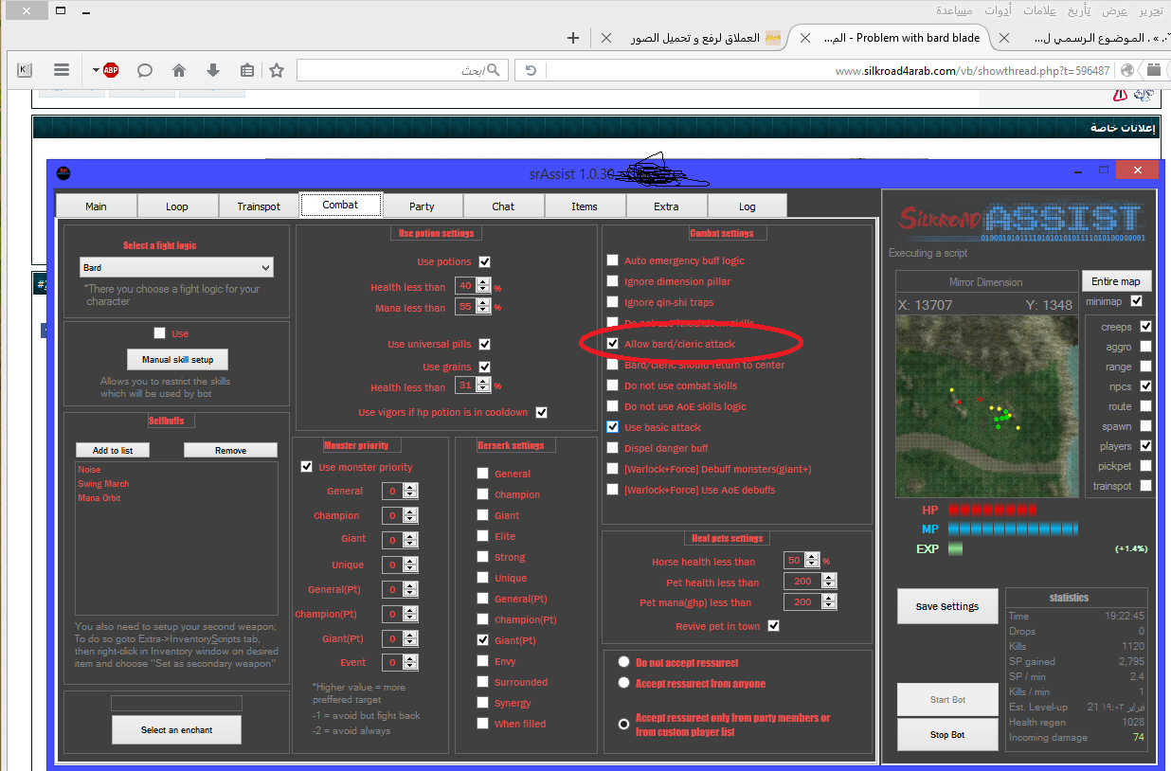
Task: Toggle the minimap checkbox
Action: [x=1137, y=301]
